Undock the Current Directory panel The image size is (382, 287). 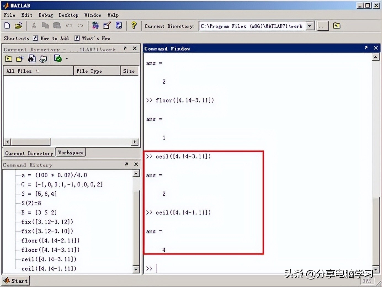[x=125, y=48]
